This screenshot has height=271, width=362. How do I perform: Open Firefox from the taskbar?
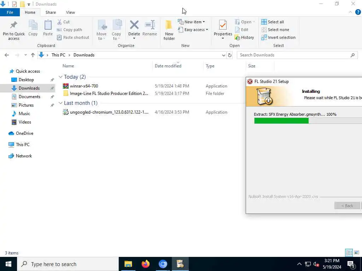point(145,264)
